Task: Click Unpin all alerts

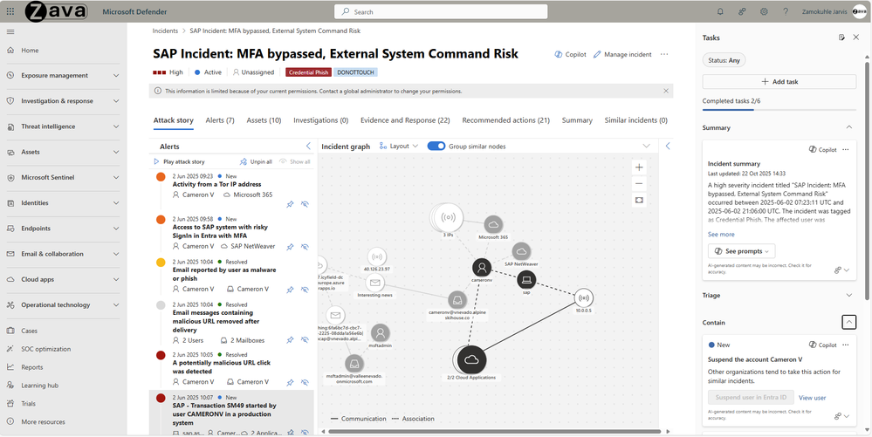Action: click(x=255, y=161)
